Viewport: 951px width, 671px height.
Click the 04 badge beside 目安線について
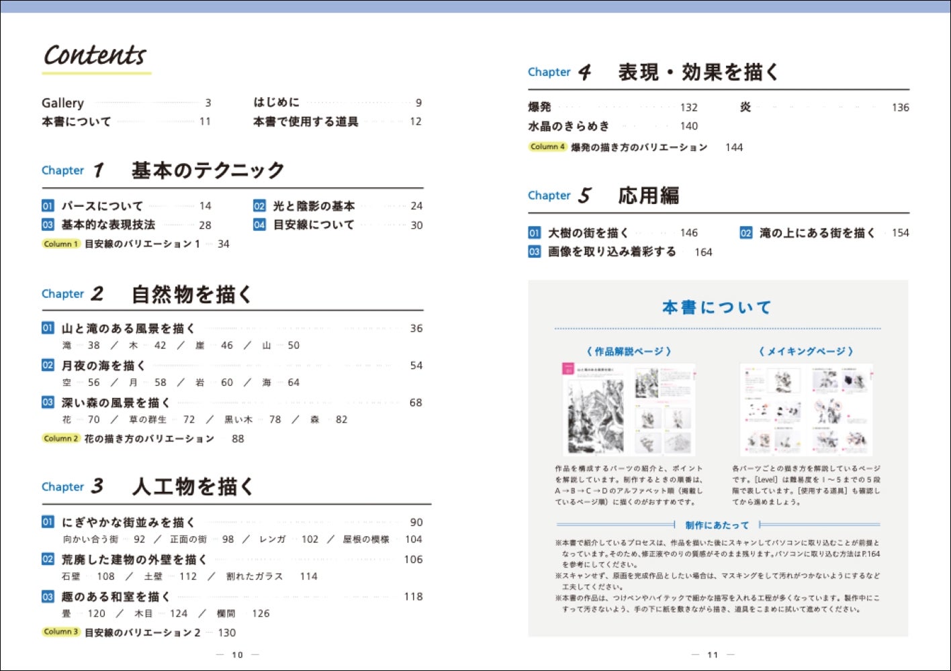tap(259, 225)
